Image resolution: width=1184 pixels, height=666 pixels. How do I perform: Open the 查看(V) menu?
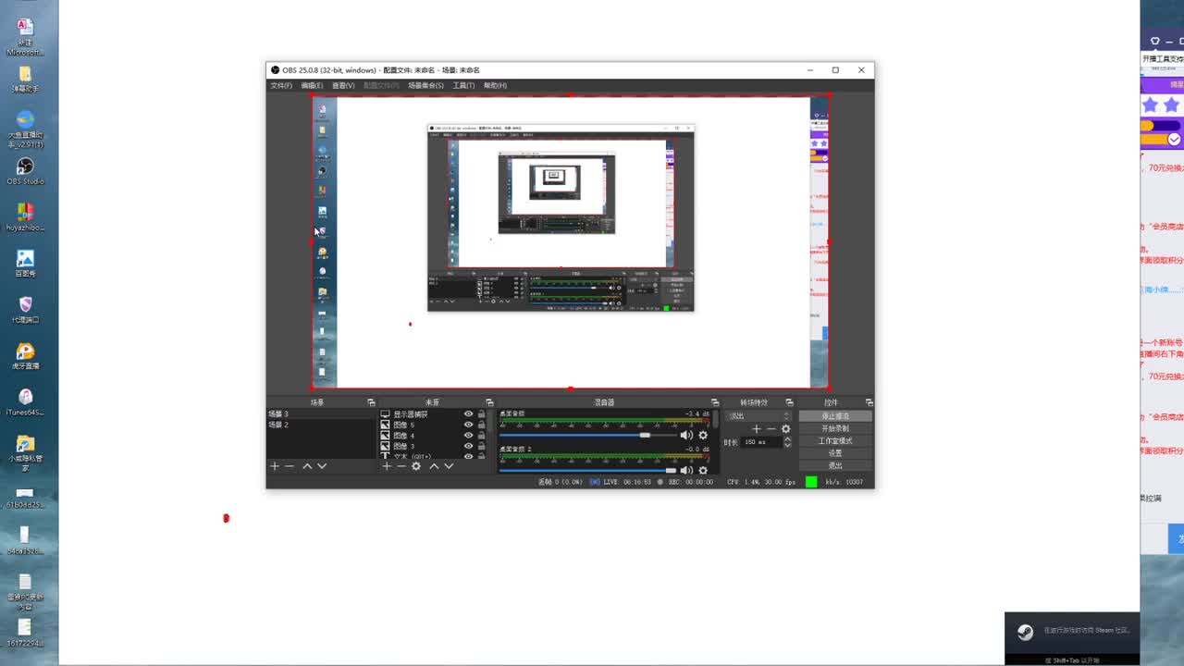click(343, 85)
